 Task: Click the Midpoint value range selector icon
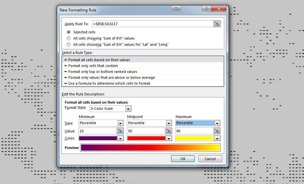click(x=168, y=131)
